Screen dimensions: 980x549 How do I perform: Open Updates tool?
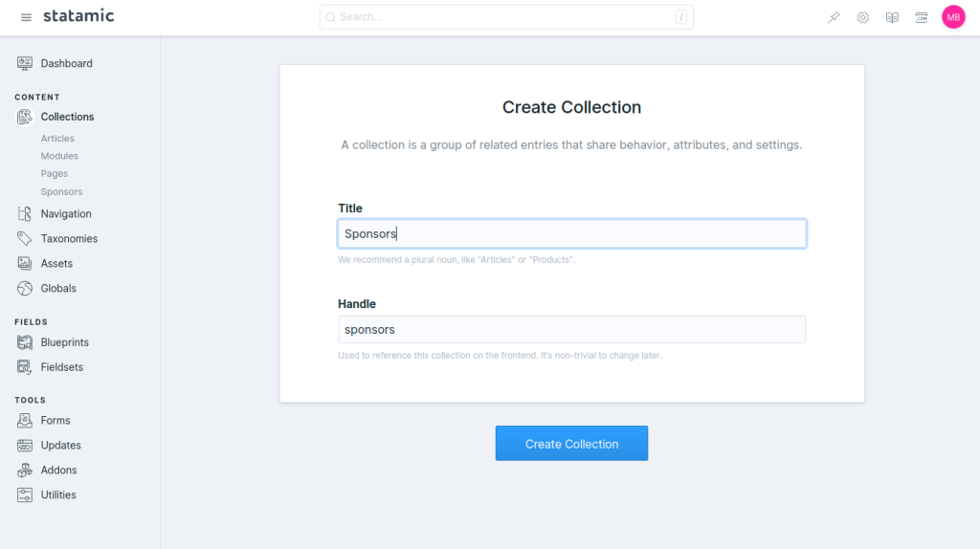60,446
